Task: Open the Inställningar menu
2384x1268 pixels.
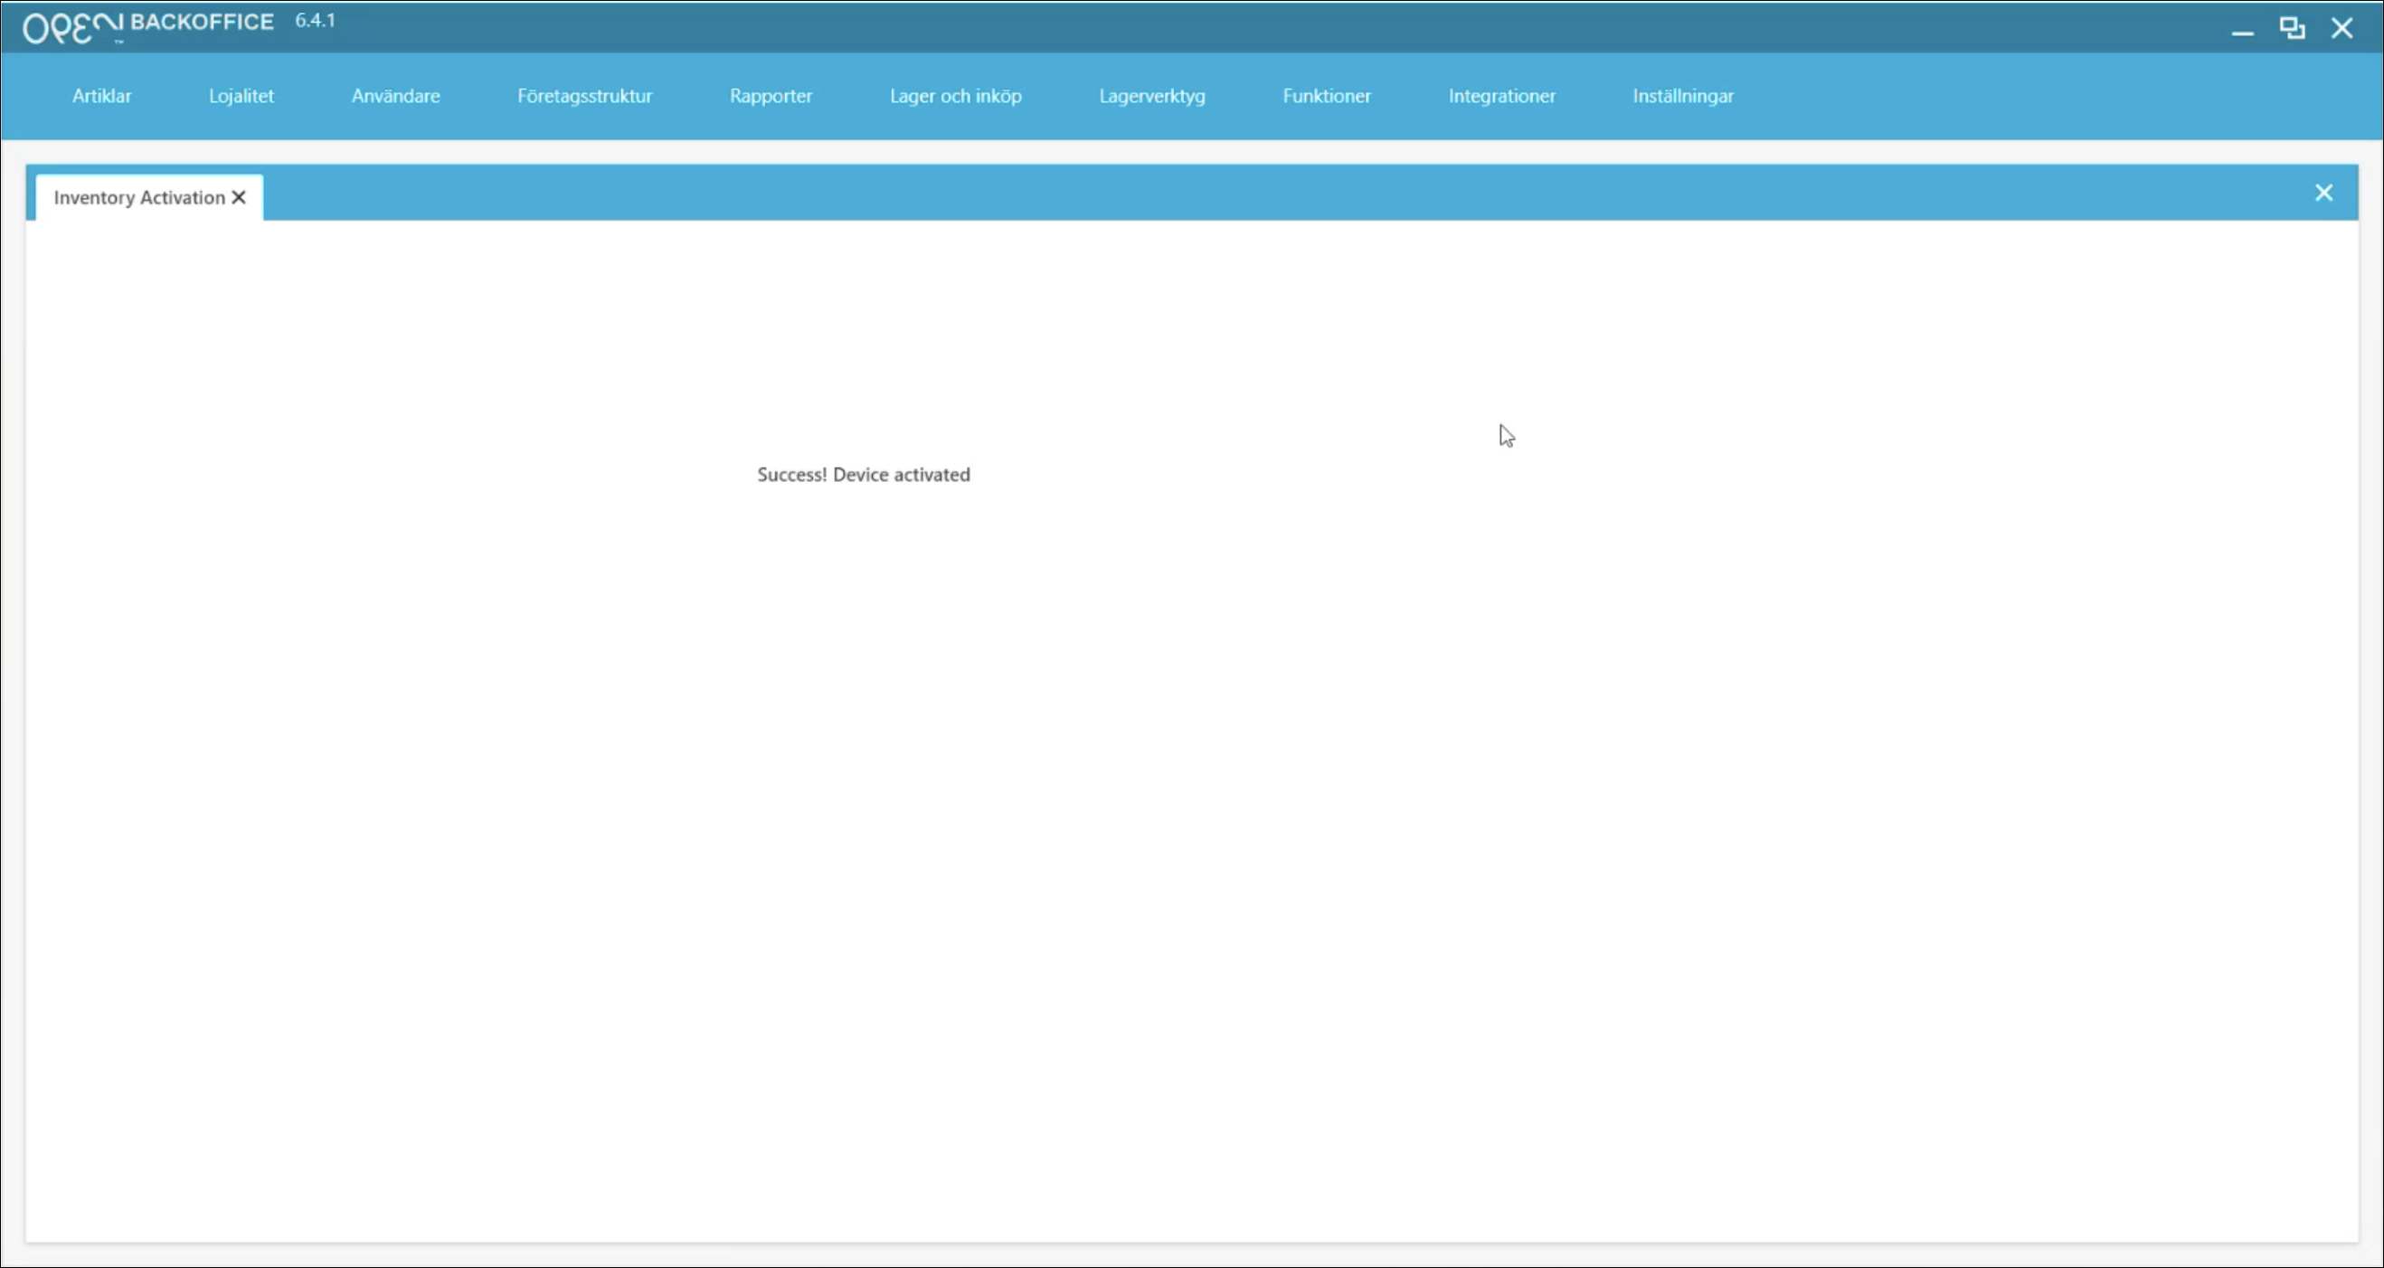Action: tap(1682, 96)
